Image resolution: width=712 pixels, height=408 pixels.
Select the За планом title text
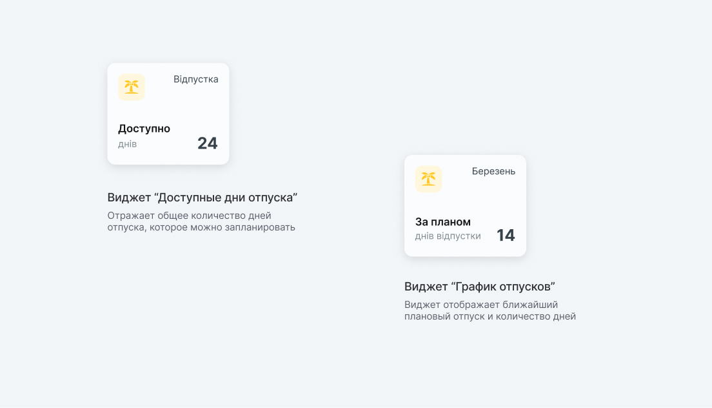coord(442,221)
